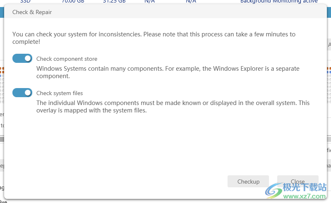Turn off the Check system files switch
This screenshot has width=331, height=203.
[x=22, y=93]
